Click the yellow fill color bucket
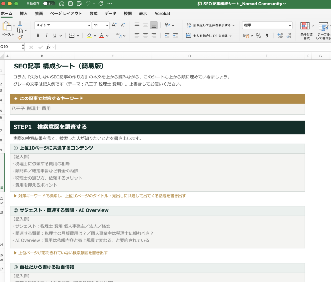This screenshot has height=282, width=331. pos(89,36)
